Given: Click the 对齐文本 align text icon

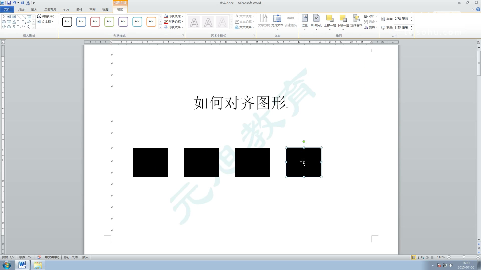Looking at the screenshot, I should point(277,18).
